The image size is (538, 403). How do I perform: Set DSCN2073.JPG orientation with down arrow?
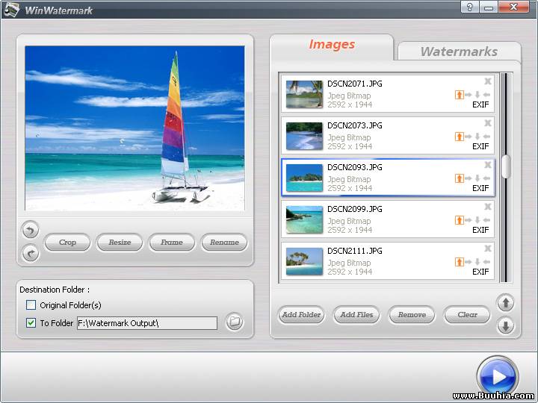(x=477, y=137)
